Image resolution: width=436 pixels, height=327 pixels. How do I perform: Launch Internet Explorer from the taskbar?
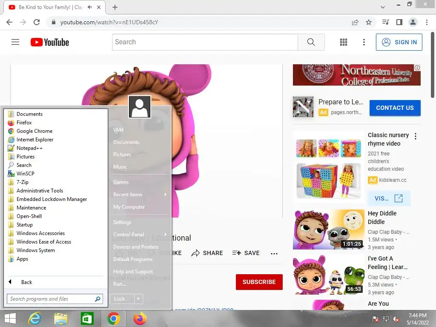[35, 318]
